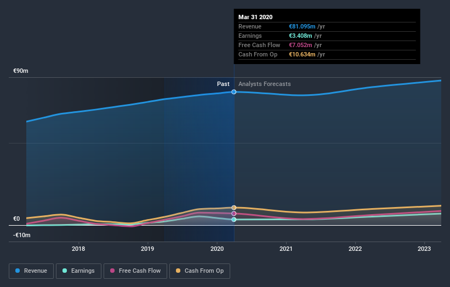
Task: Click the 2023 x-axis label
Action: click(424, 249)
